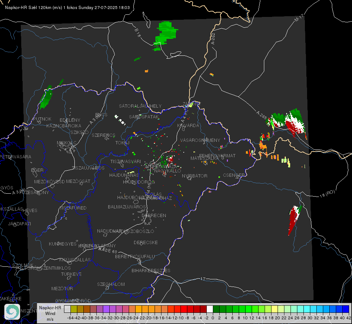
Task: Click the TISZAVASVÁRI label
Action: click(x=126, y=161)
